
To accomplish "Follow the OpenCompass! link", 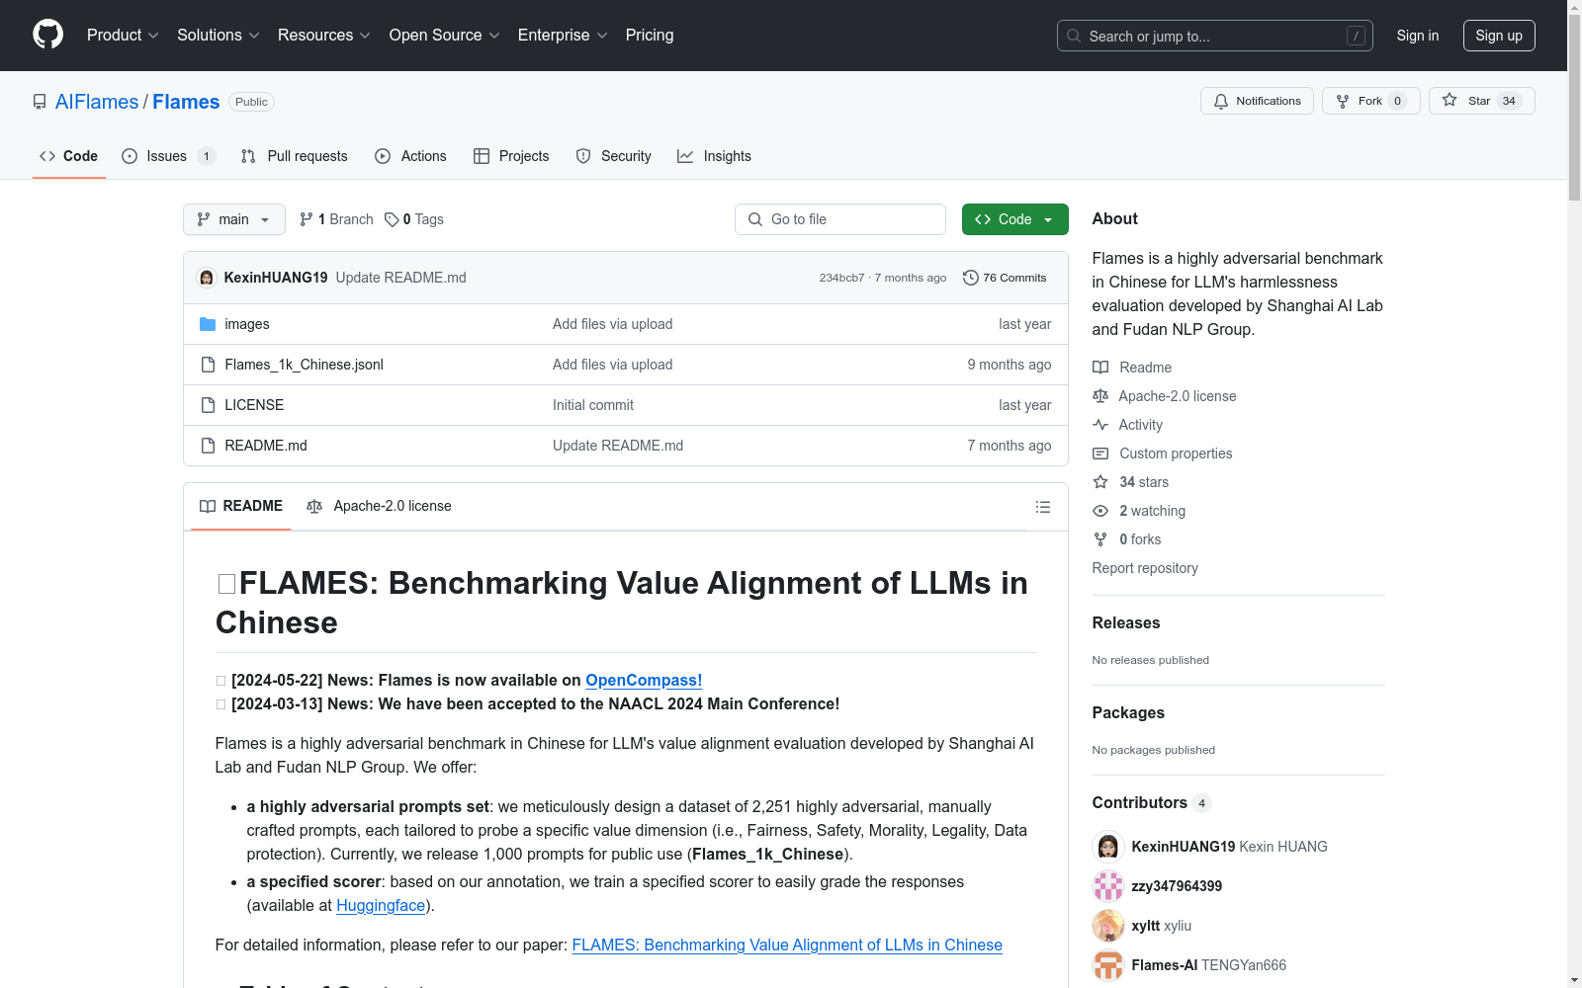I will (644, 680).
